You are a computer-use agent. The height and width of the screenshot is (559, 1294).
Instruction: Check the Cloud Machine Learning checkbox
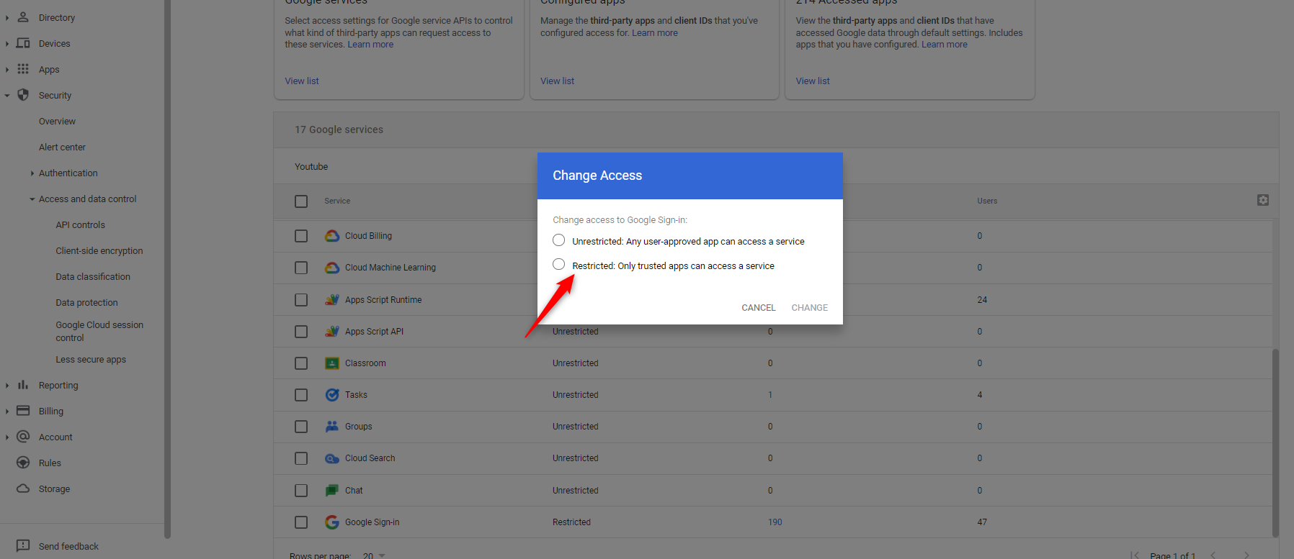pos(301,268)
